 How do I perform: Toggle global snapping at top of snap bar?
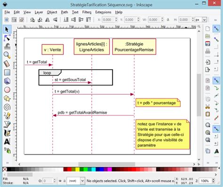tap(216, 29)
